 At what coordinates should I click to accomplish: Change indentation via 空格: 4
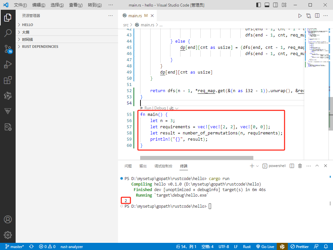click(207, 246)
